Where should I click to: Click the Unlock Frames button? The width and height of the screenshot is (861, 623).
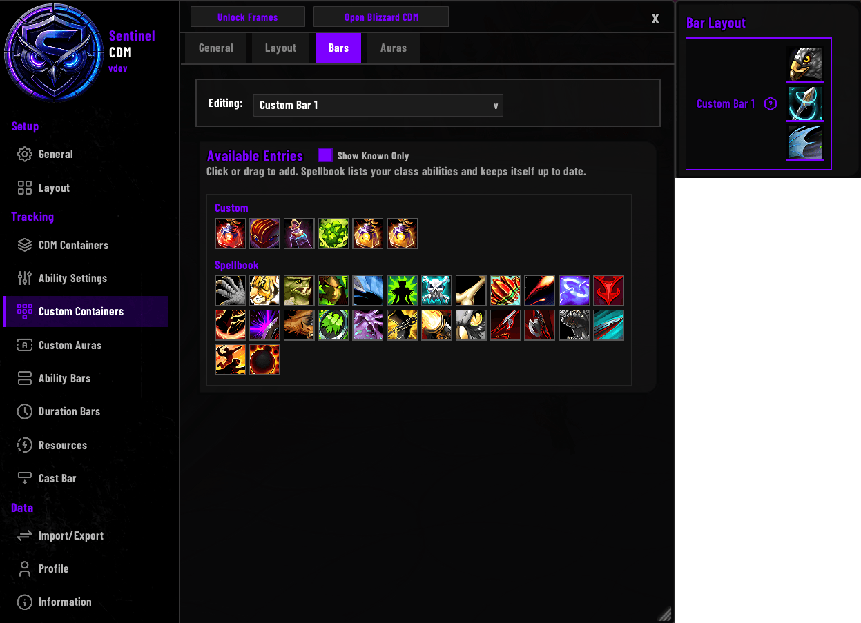(x=248, y=17)
